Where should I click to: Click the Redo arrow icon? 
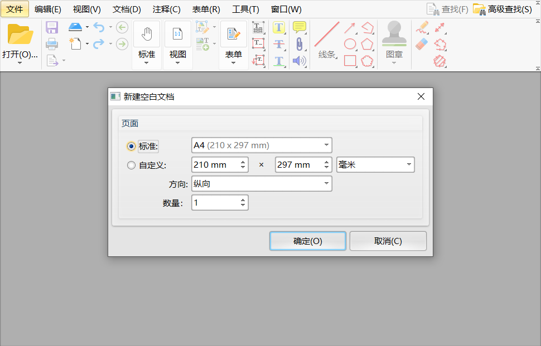[99, 44]
